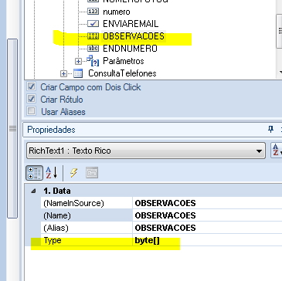This screenshot has width=282, height=281.
Task: Click the numeric icon beside numero
Action: pyautogui.click(x=93, y=12)
